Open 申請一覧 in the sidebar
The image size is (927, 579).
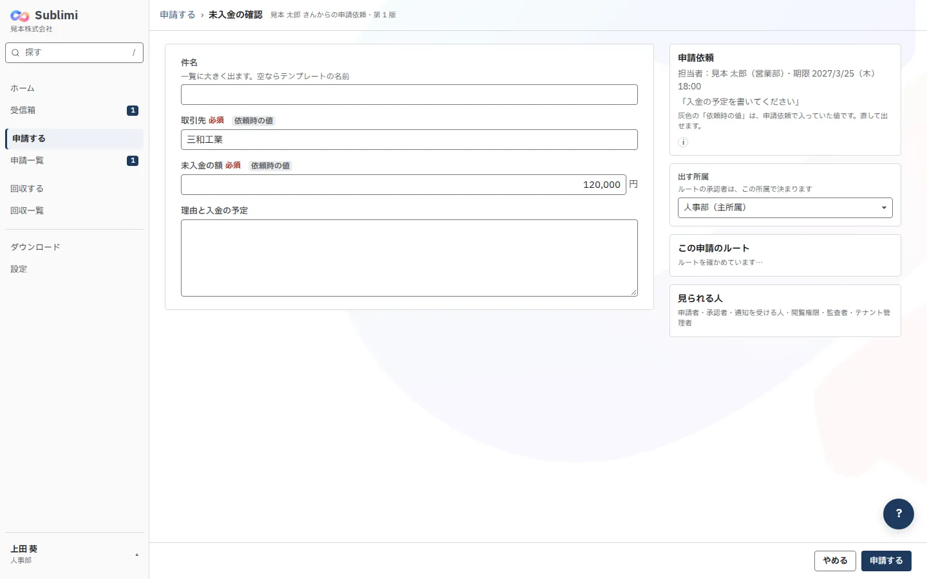(74, 160)
